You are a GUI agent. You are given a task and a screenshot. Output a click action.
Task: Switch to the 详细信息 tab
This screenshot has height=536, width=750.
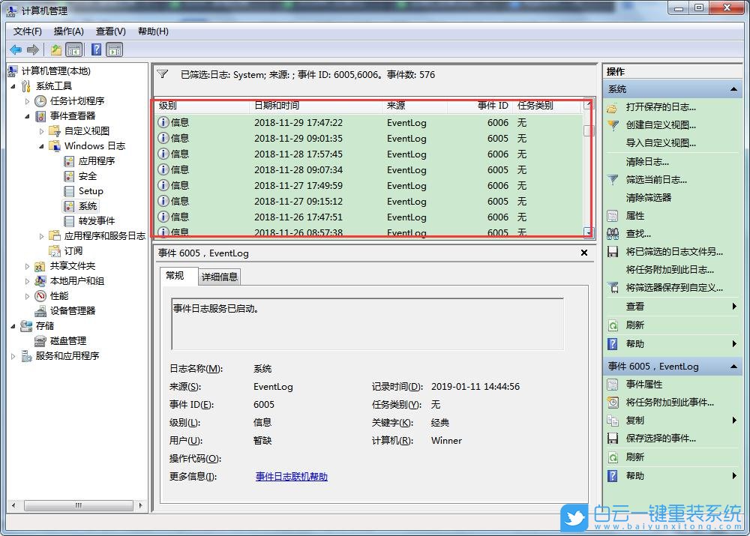tap(219, 276)
